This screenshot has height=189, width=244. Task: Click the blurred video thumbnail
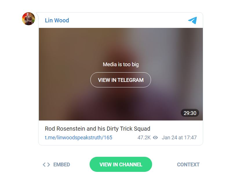coord(121,74)
